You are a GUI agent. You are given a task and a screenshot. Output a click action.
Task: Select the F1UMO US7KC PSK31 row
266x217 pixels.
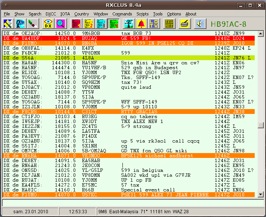pyautogui.click(x=128, y=195)
